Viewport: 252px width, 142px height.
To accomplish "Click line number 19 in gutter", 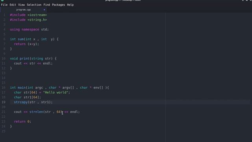I will click(4, 102).
